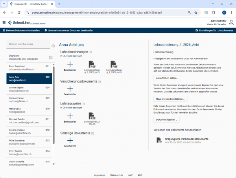Click In Übersicht anzeigen under Lohnabrechnungen
The height and width of the screenshot is (178, 236).
coord(71,56)
